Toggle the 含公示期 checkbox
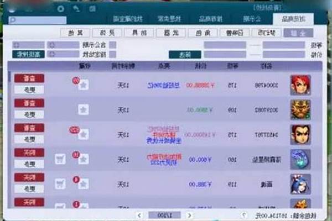 112,45
